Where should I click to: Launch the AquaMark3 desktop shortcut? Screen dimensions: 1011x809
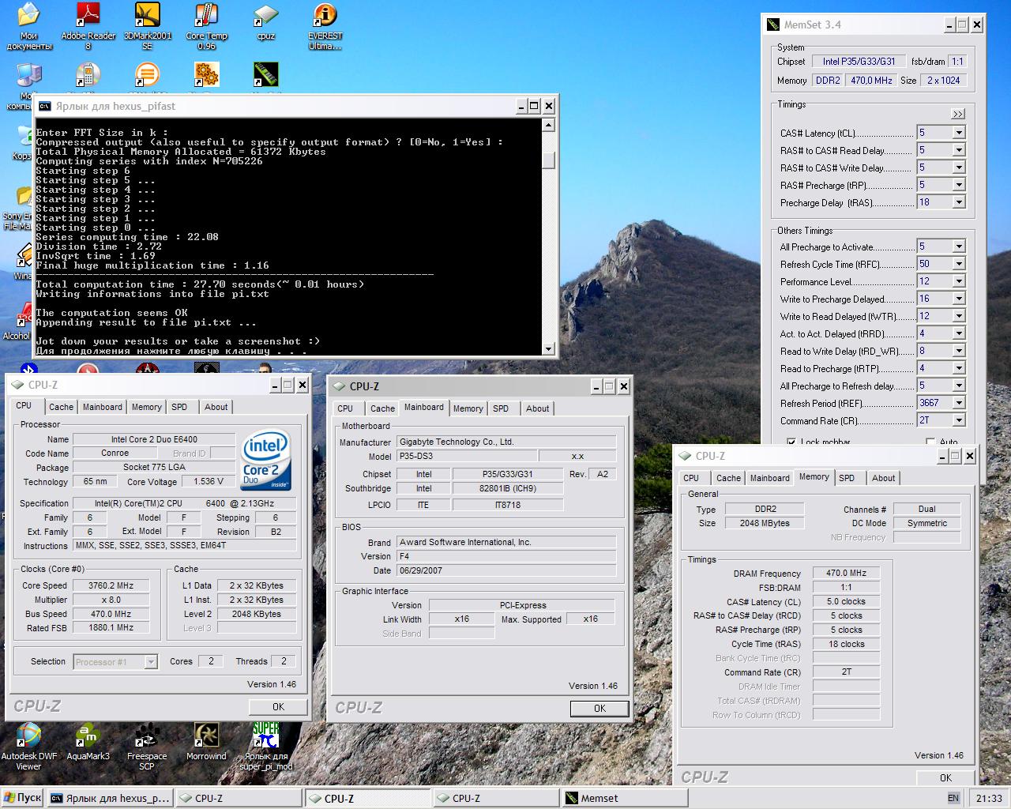(x=88, y=741)
